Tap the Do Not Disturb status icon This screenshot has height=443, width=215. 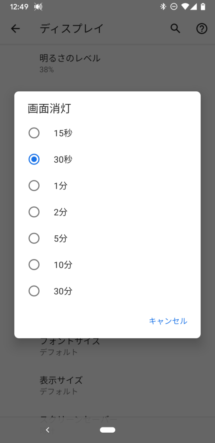[174, 6]
